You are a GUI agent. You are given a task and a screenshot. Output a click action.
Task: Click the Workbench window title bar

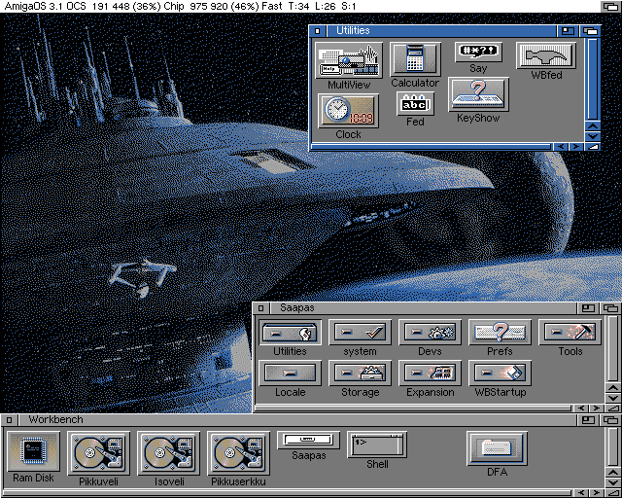298,420
